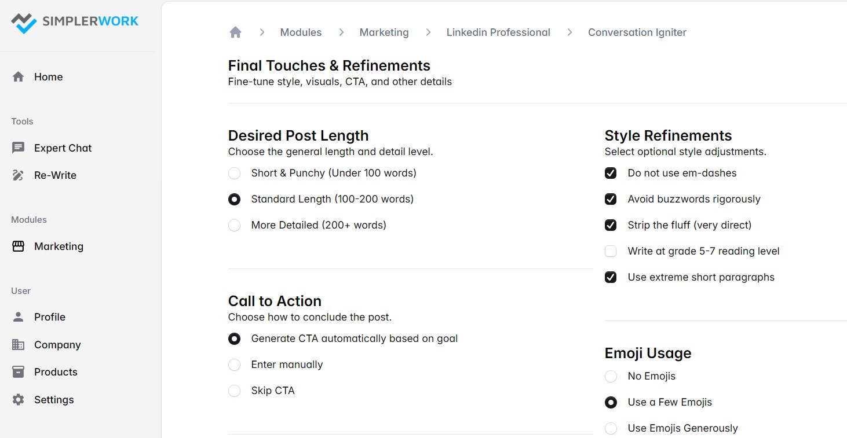Select the Home icon in the sidebar

[18, 76]
